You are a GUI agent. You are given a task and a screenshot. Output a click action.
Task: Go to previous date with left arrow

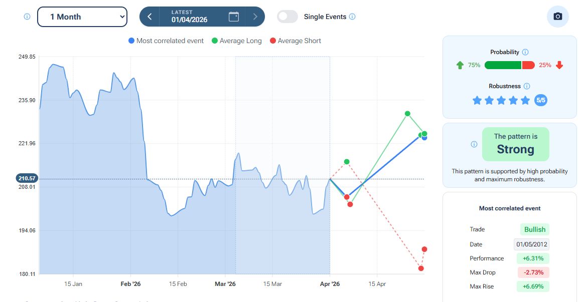[150, 17]
